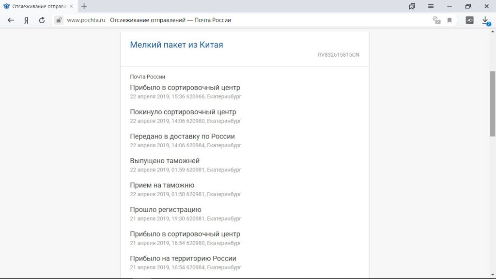Bookmark this page with the flag icon
The image size is (496, 279).
tap(449, 20)
